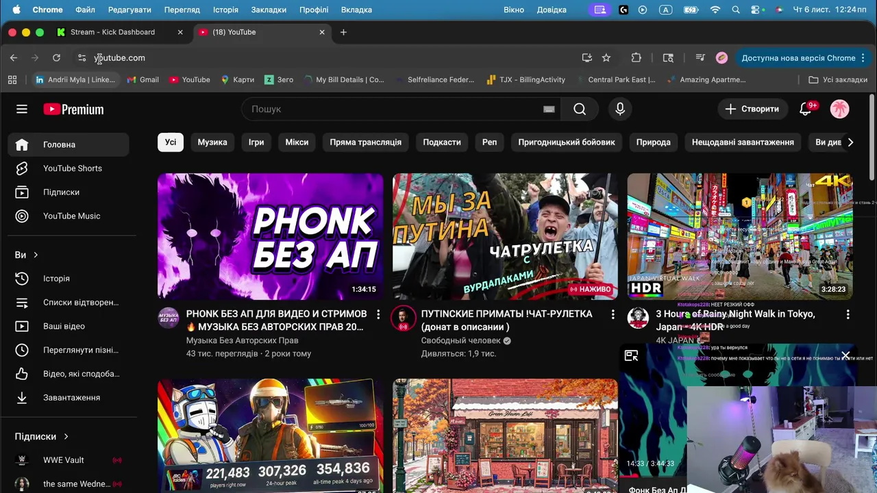Play the PHONK БЕЗ АП thumbnail
The height and width of the screenshot is (493, 877).
pos(271,236)
